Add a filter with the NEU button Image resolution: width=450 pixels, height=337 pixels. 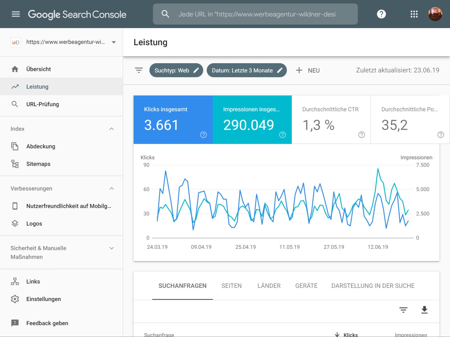[308, 70]
